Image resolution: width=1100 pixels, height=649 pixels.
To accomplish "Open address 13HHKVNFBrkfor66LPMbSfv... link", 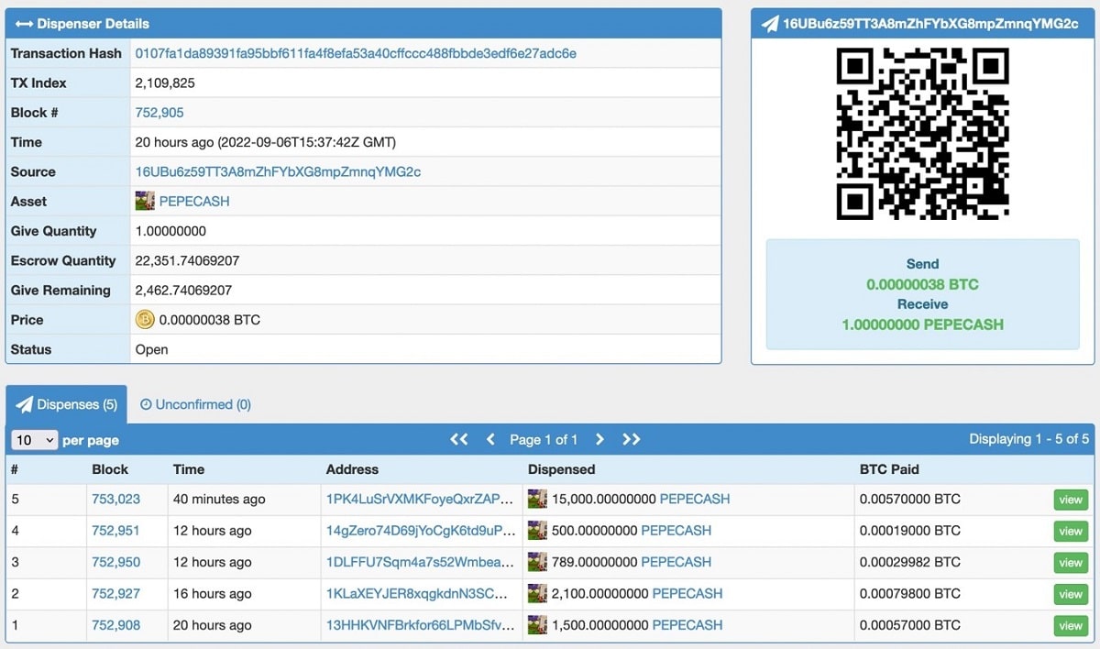I will point(420,625).
